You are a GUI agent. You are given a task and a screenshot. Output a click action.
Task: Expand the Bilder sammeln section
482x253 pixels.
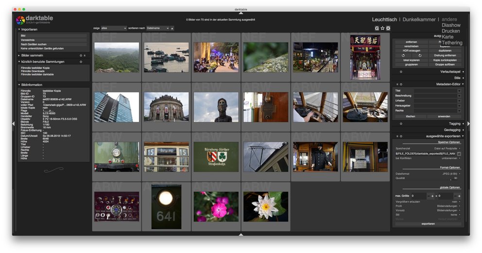[x=32, y=56]
